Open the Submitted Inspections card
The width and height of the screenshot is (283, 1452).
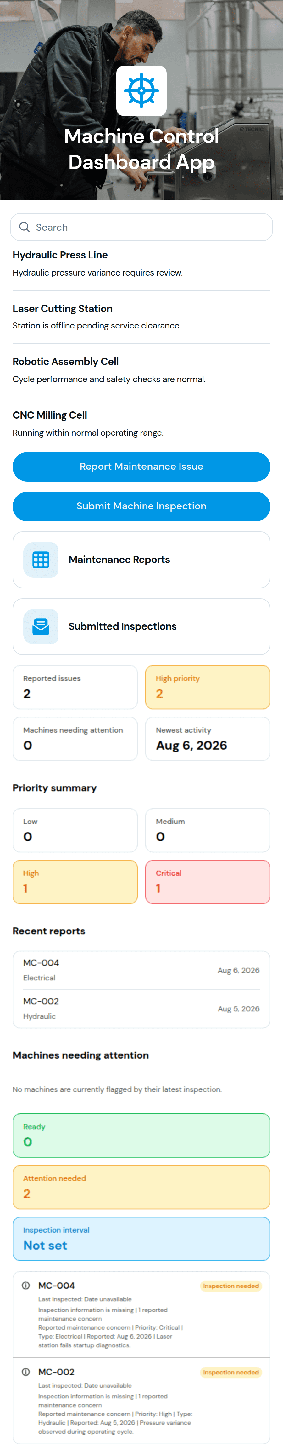[141, 627]
